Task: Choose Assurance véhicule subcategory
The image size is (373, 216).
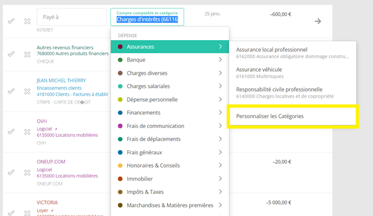Action: [x=293, y=73]
